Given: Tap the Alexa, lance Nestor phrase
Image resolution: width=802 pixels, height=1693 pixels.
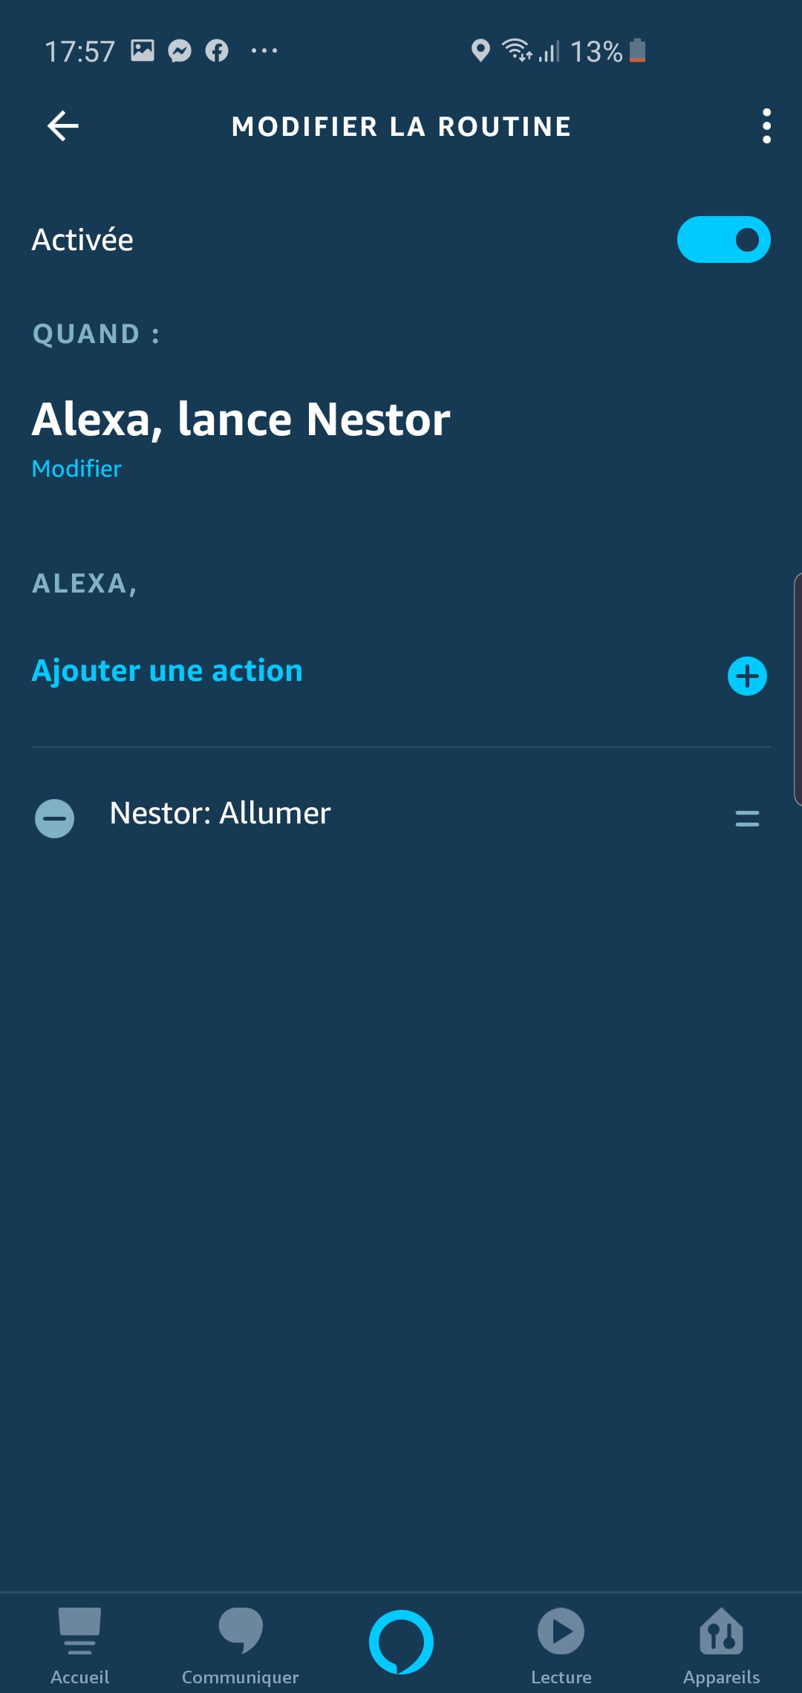Looking at the screenshot, I should click(x=241, y=420).
